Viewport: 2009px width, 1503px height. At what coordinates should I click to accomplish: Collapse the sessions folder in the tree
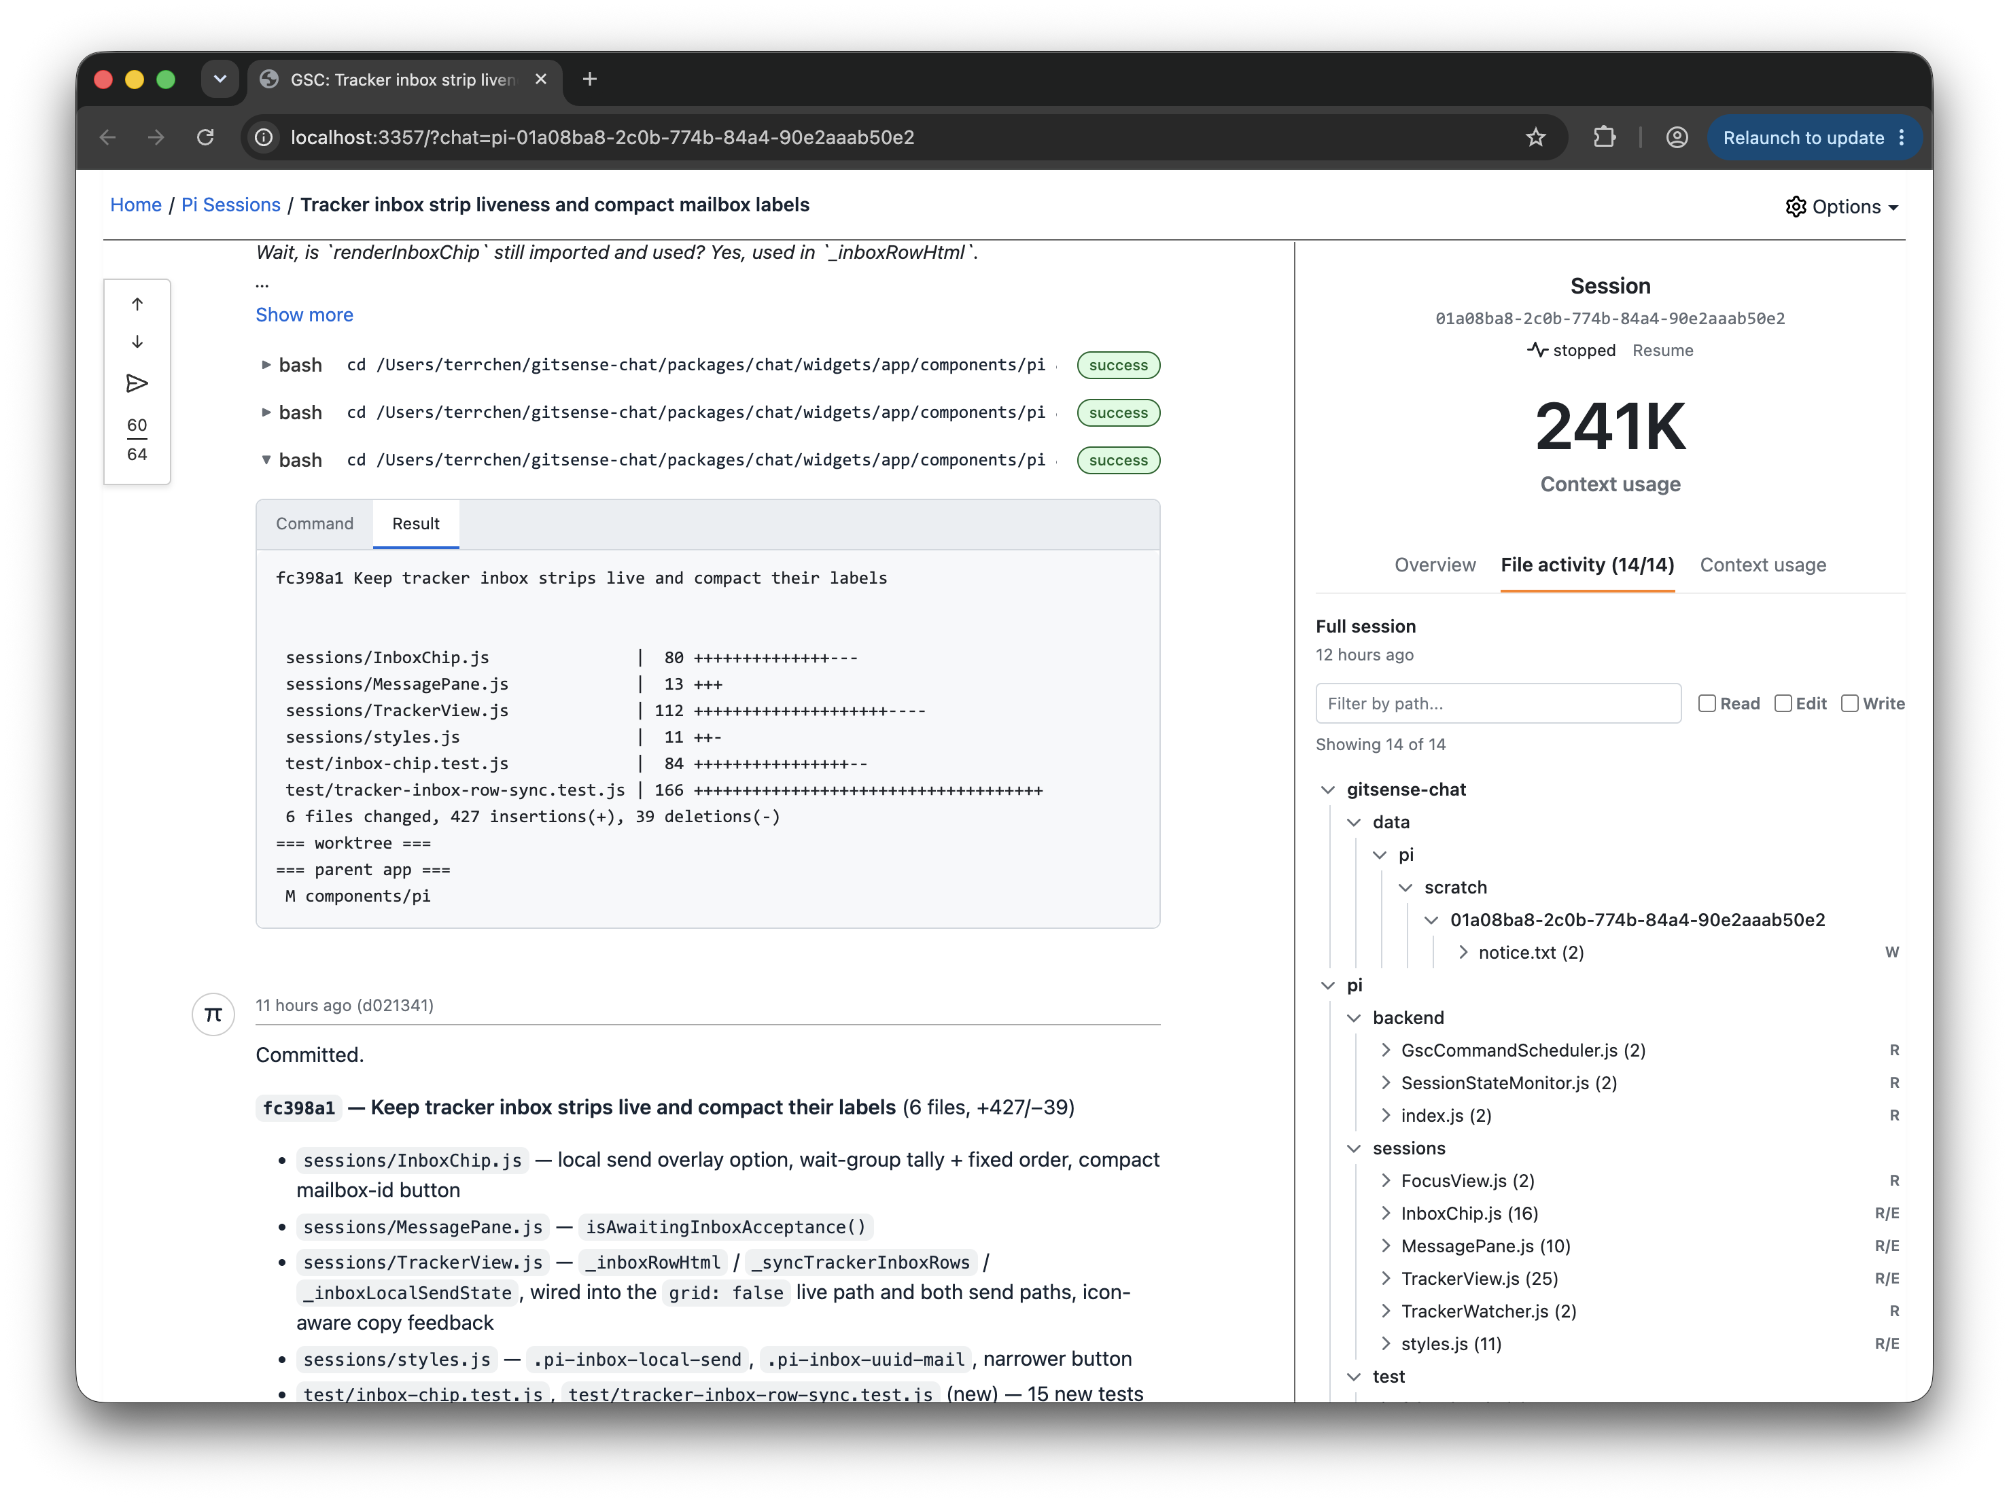pyautogui.click(x=1353, y=1148)
